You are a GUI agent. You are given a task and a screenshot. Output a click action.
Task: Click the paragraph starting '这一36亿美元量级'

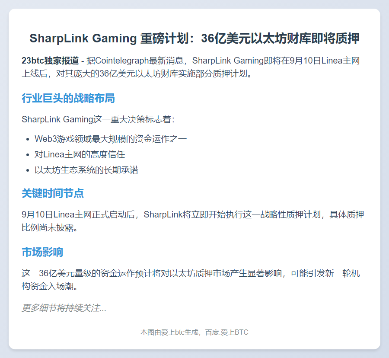click(190, 273)
